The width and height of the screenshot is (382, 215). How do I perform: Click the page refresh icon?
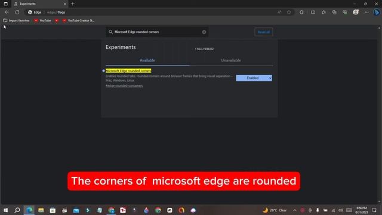(x=17, y=12)
